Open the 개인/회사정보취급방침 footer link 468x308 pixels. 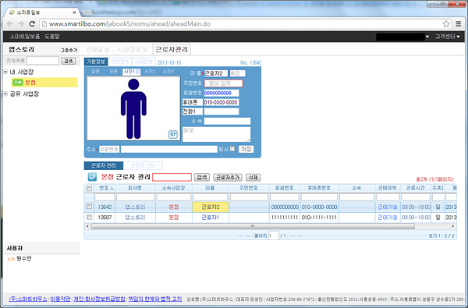pos(99,299)
